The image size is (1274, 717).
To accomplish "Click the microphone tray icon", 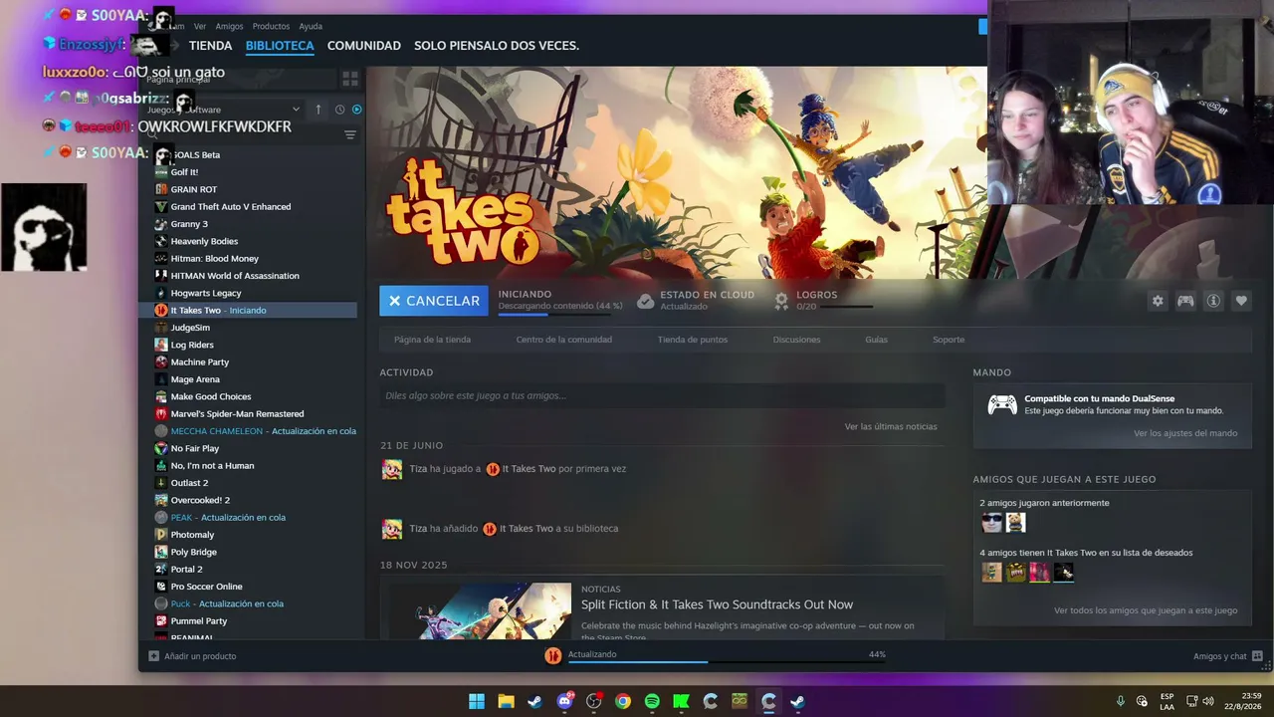I will [x=1121, y=701].
